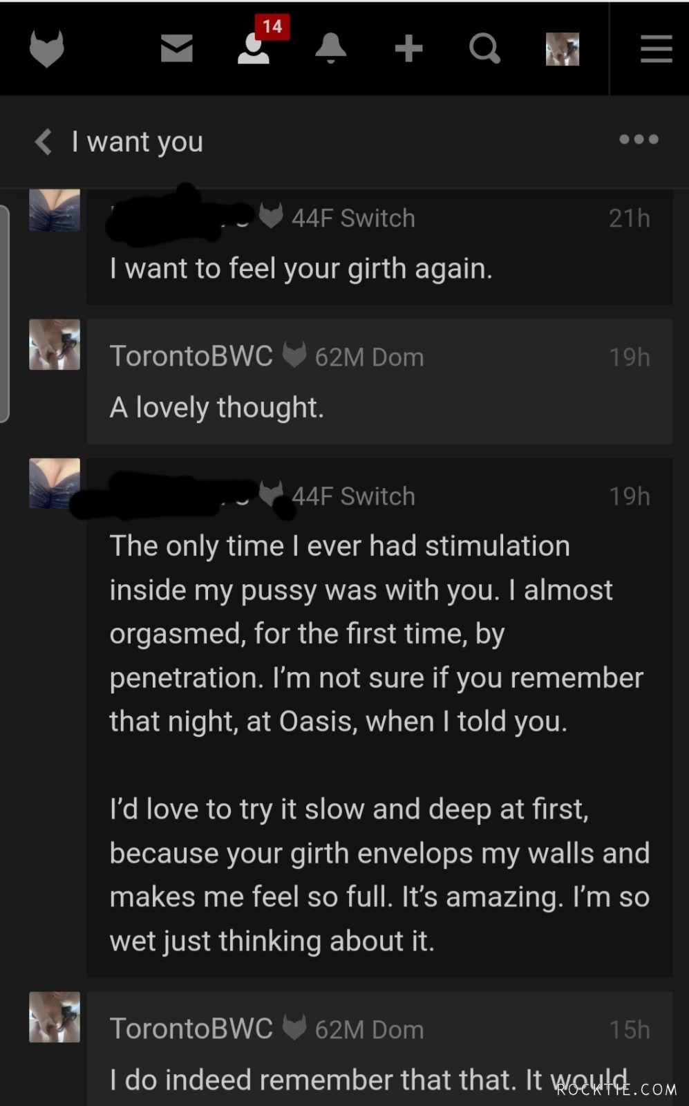Open the three-dot conversation options menu

[x=638, y=140]
